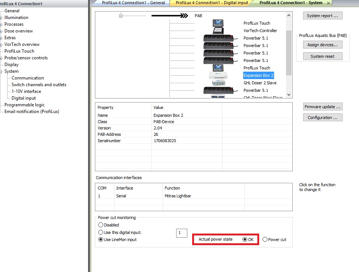The width and height of the screenshot is (359, 272).
Task: Select Expansion Box 2 in device list
Action: coord(258,75)
